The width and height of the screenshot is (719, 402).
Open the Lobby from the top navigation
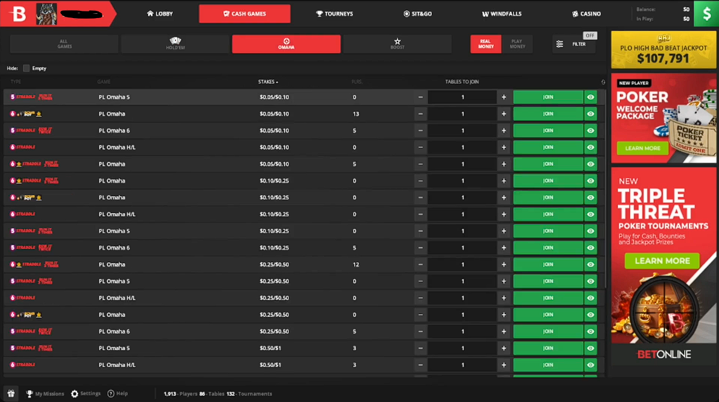160,13
